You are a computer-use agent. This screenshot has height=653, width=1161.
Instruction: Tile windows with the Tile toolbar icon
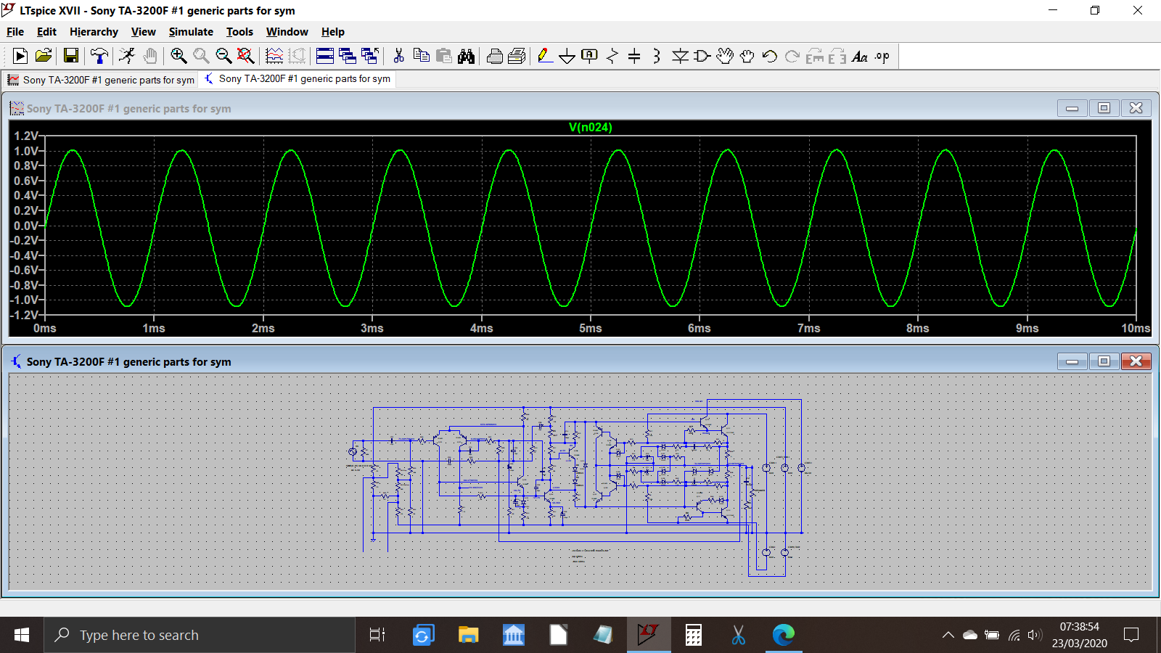(x=325, y=56)
